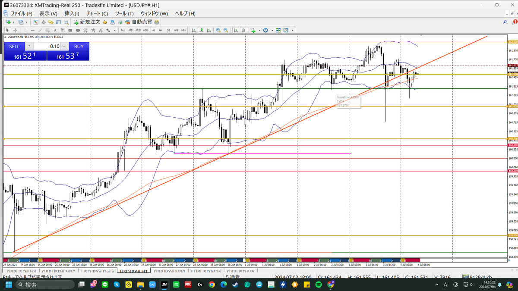Open the ファイル (F) menu
The width and height of the screenshot is (518, 291).
tap(21, 13)
